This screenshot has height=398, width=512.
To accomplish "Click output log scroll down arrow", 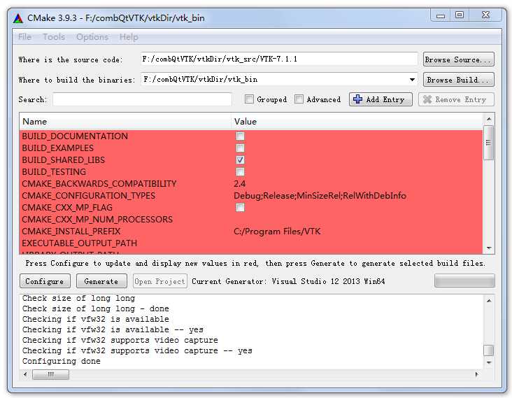I will pyautogui.click(x=489, y=362).
